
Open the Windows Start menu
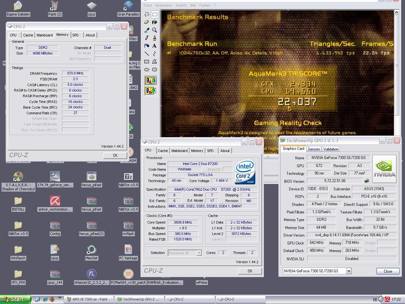point(16,299)
